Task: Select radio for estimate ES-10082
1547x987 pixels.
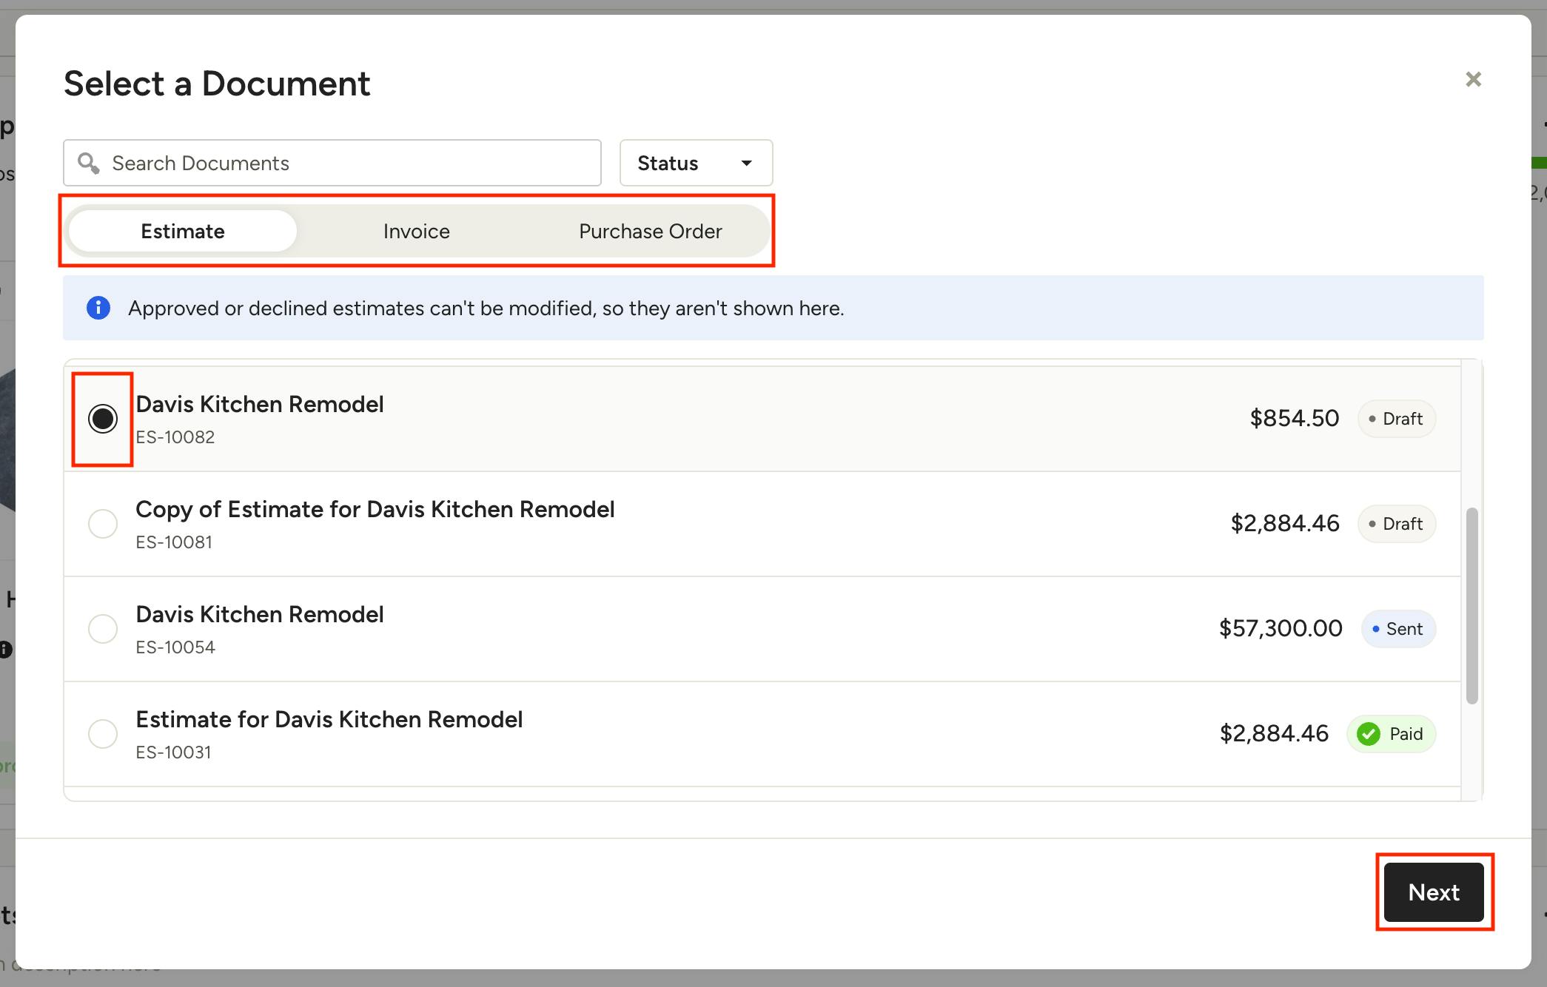Action: (x=103, y=419)
